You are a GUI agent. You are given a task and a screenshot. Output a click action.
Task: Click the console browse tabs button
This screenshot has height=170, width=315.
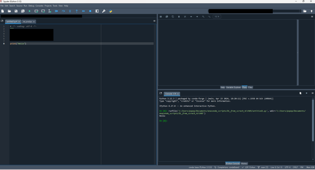[161, 93]
